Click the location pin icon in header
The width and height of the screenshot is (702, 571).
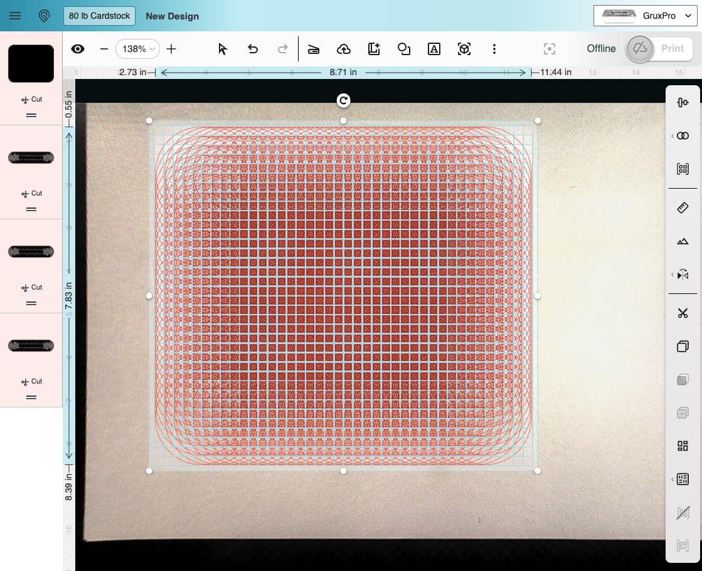(x=44, y=16)
